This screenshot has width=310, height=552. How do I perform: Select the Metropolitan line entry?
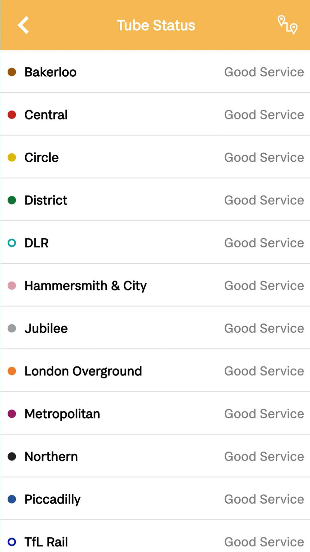pyautogui.click(x=155, y=413)
